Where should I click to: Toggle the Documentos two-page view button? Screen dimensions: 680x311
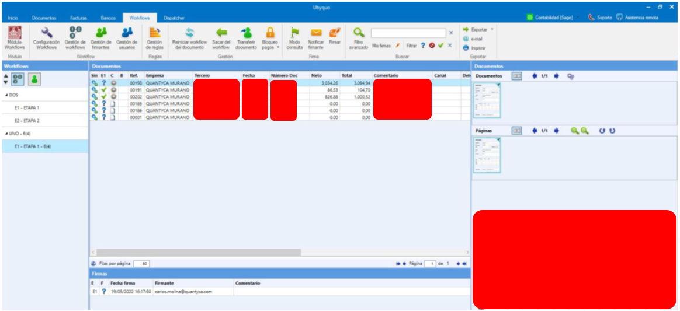coord(516,76)
